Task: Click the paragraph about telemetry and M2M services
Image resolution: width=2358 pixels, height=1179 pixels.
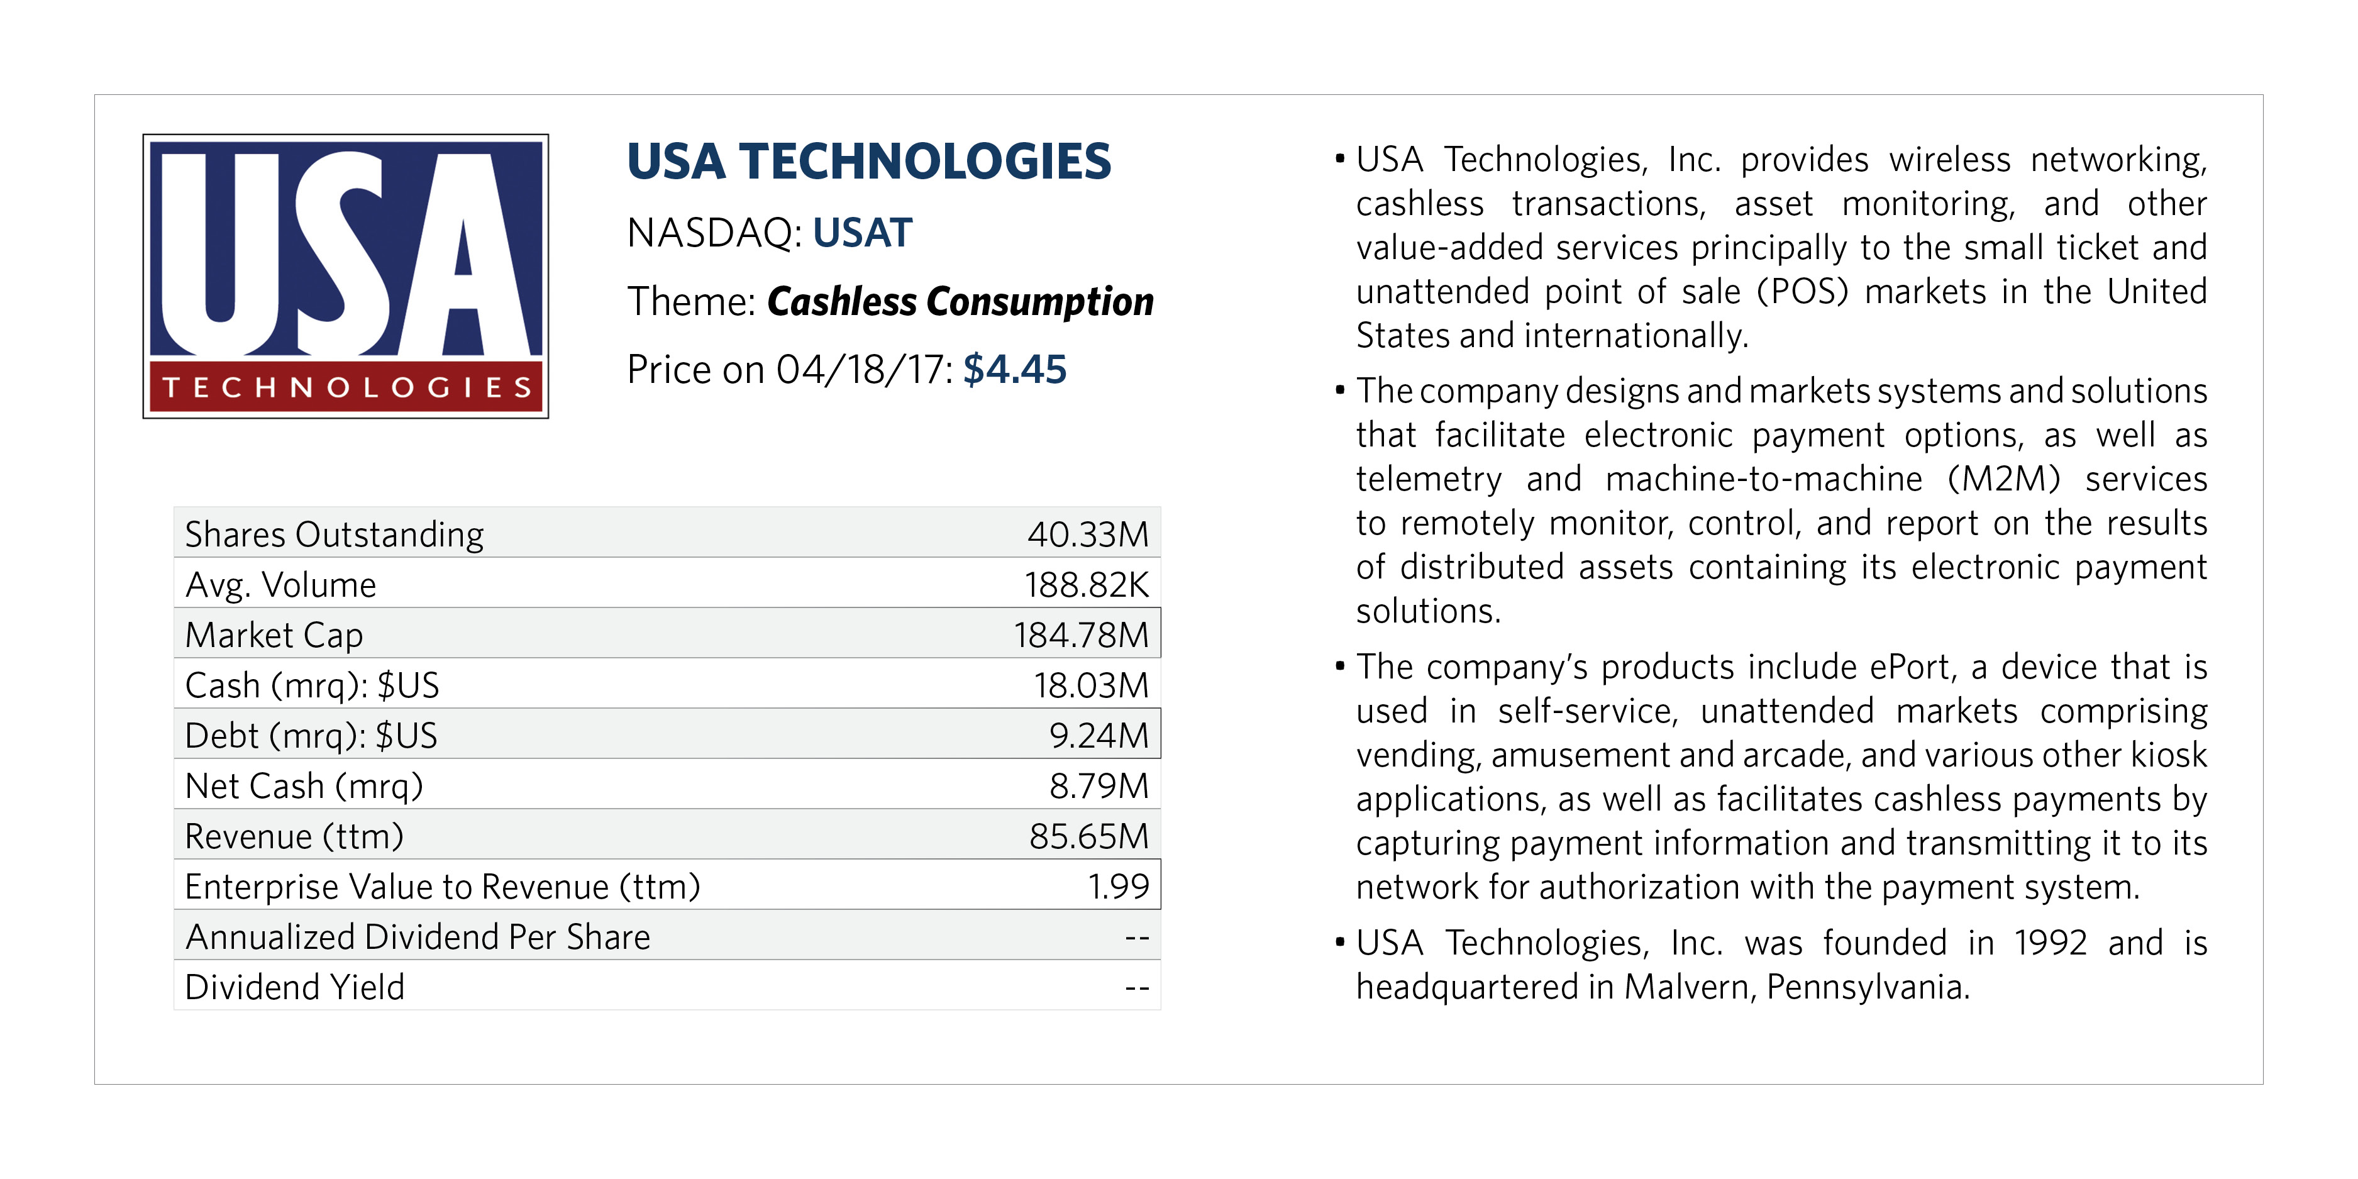Action: pos(1771,500)
